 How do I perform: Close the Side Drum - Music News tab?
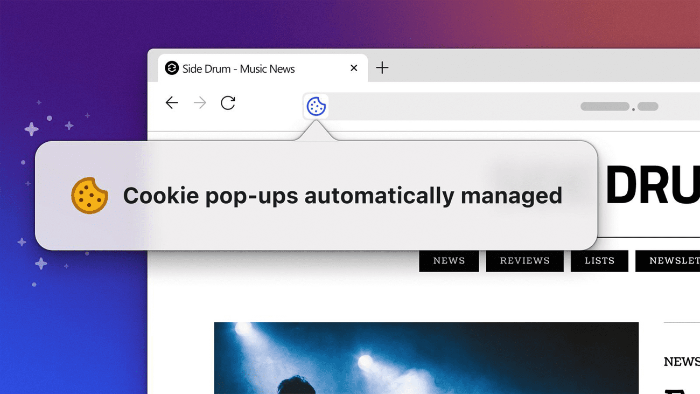point(354,68)
